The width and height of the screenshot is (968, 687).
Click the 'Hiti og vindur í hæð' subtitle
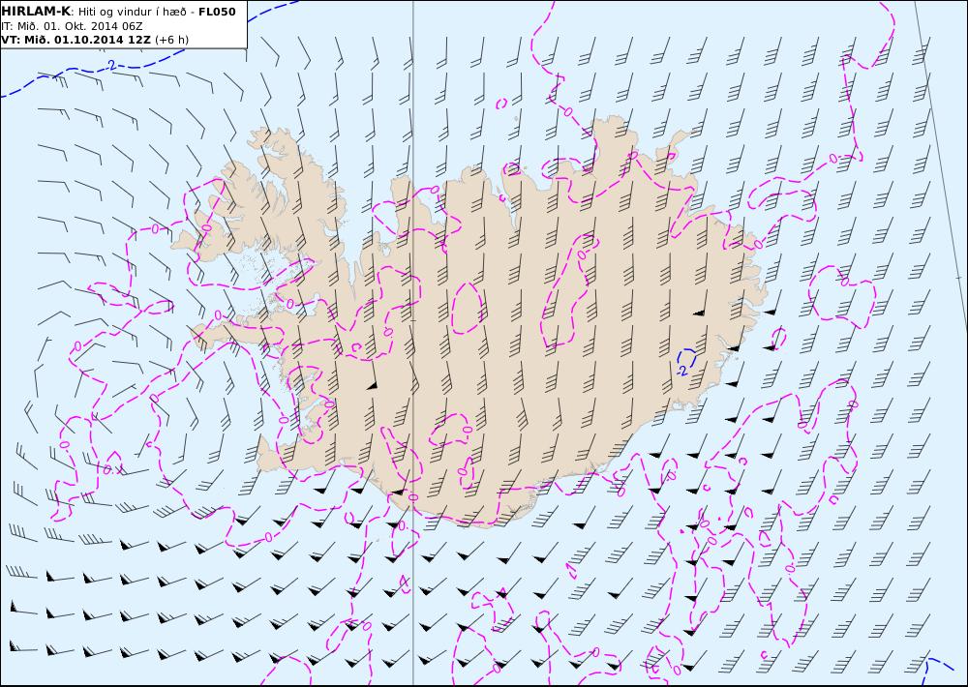(x=132, y=12)
